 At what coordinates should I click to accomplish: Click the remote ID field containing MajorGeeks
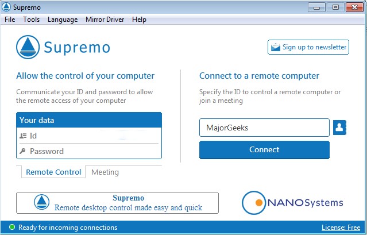click(x=264, y=127)
